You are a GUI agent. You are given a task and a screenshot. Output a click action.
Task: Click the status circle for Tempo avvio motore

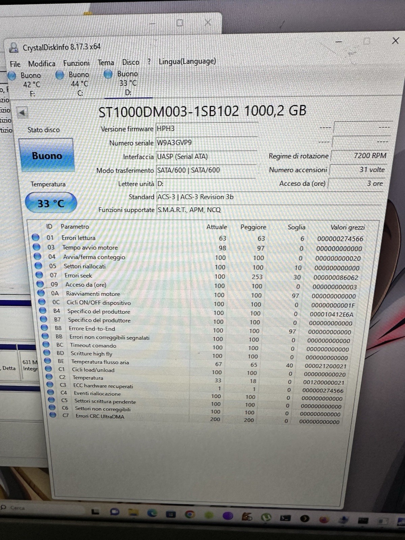point(36,247)
